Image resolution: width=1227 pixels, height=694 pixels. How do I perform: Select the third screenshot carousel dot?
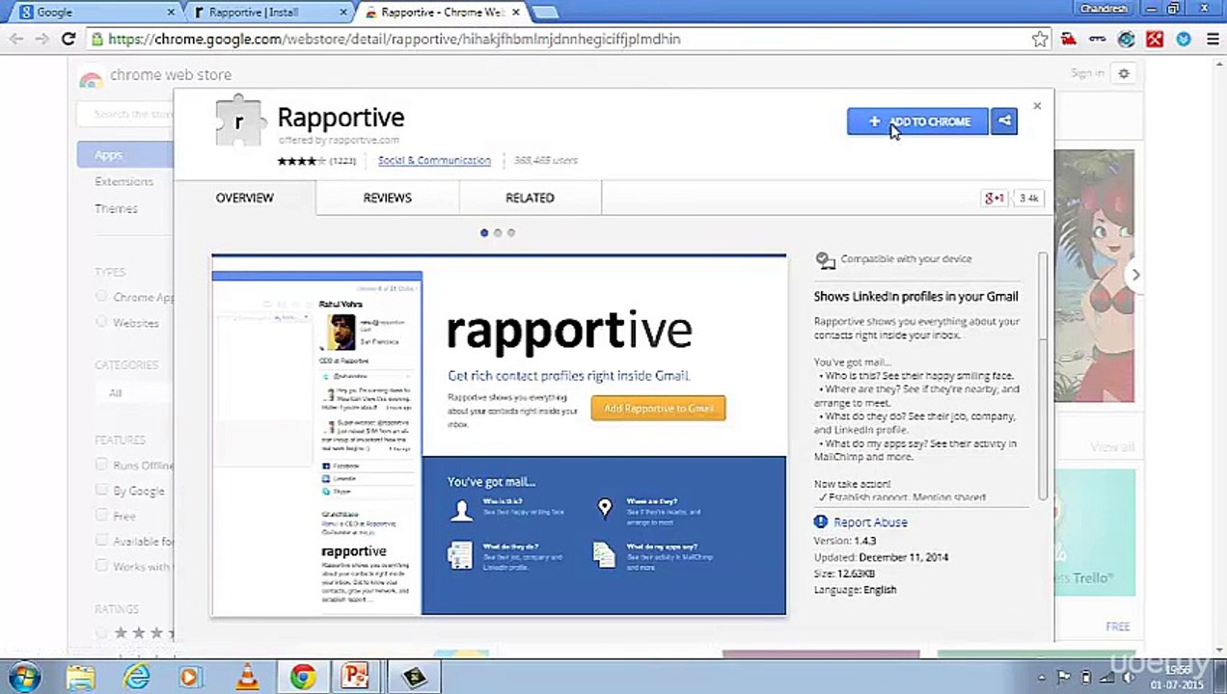[511, 232]
